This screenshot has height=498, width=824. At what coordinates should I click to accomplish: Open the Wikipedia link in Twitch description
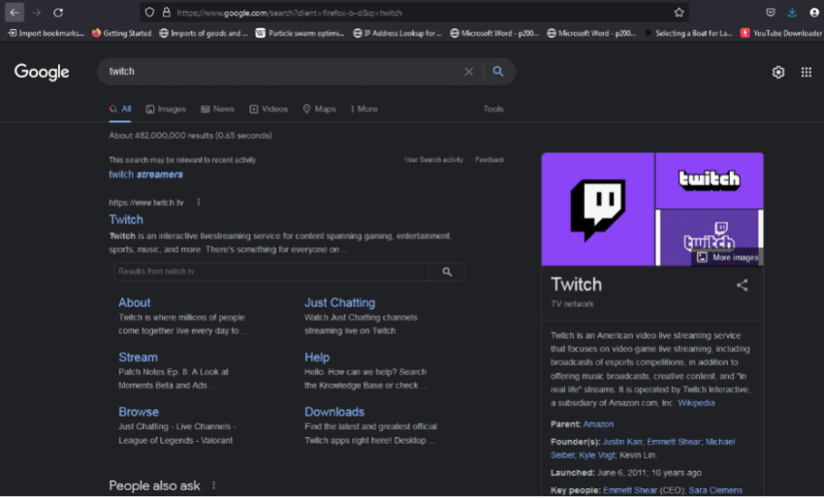click(696, 403)
